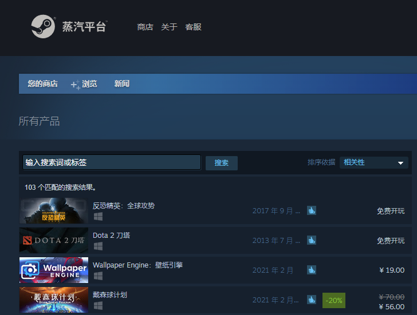417x315 pixels.
Task: Click 免费开玩 price on Dota 2 row
Action: (391, 241)
